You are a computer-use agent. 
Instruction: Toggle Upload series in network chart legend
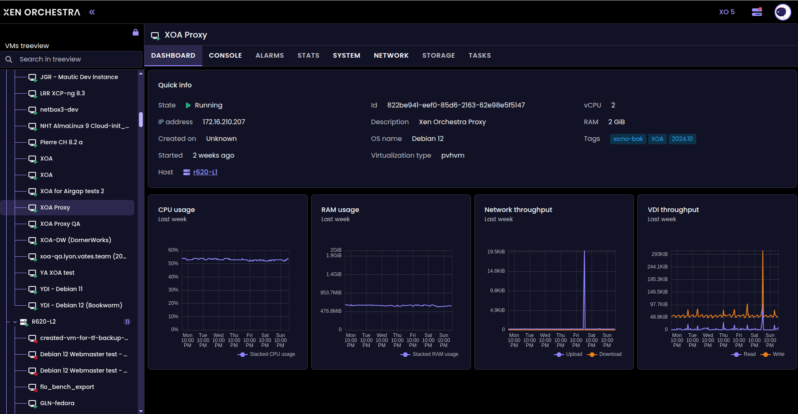[x=568, y=354]
